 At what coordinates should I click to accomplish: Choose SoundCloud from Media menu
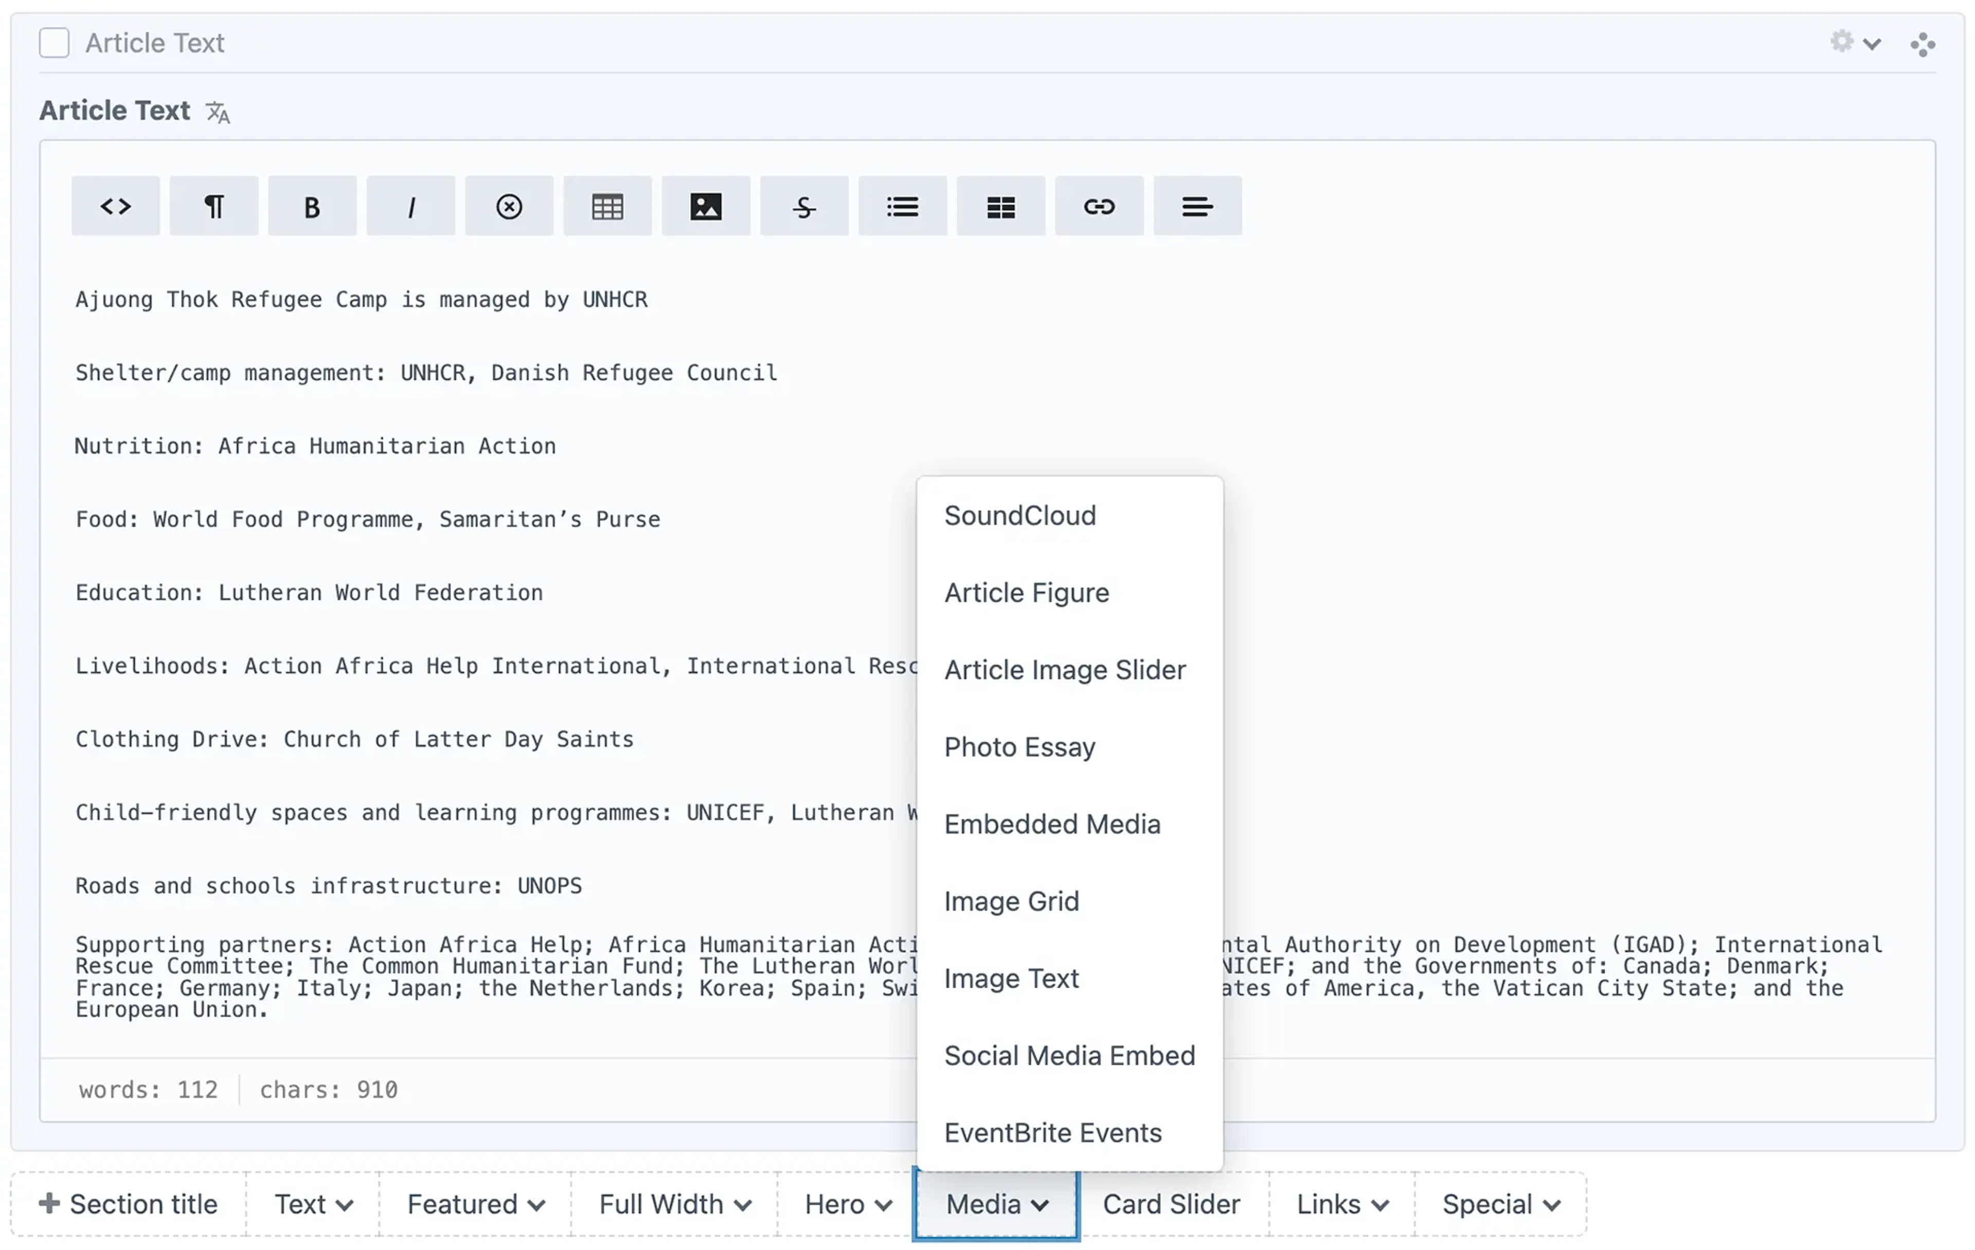tap(1070, 516)
